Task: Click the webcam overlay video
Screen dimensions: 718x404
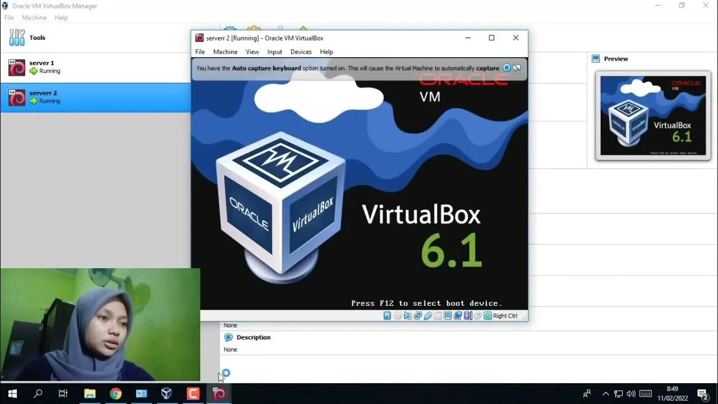Action: [100, 325]
